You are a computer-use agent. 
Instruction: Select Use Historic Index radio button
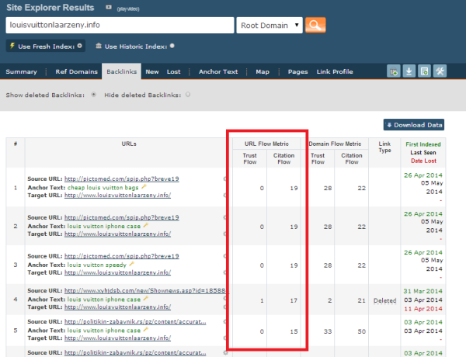pos(172,46)
